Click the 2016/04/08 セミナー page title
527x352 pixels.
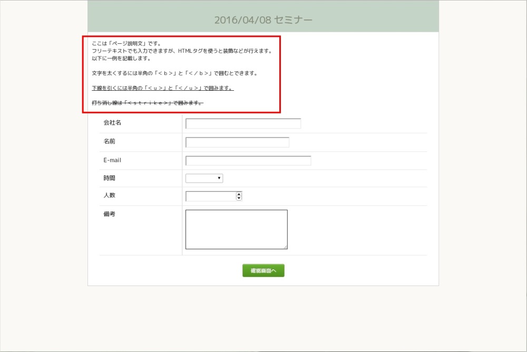pyautogui.click(x=263, y=20)
